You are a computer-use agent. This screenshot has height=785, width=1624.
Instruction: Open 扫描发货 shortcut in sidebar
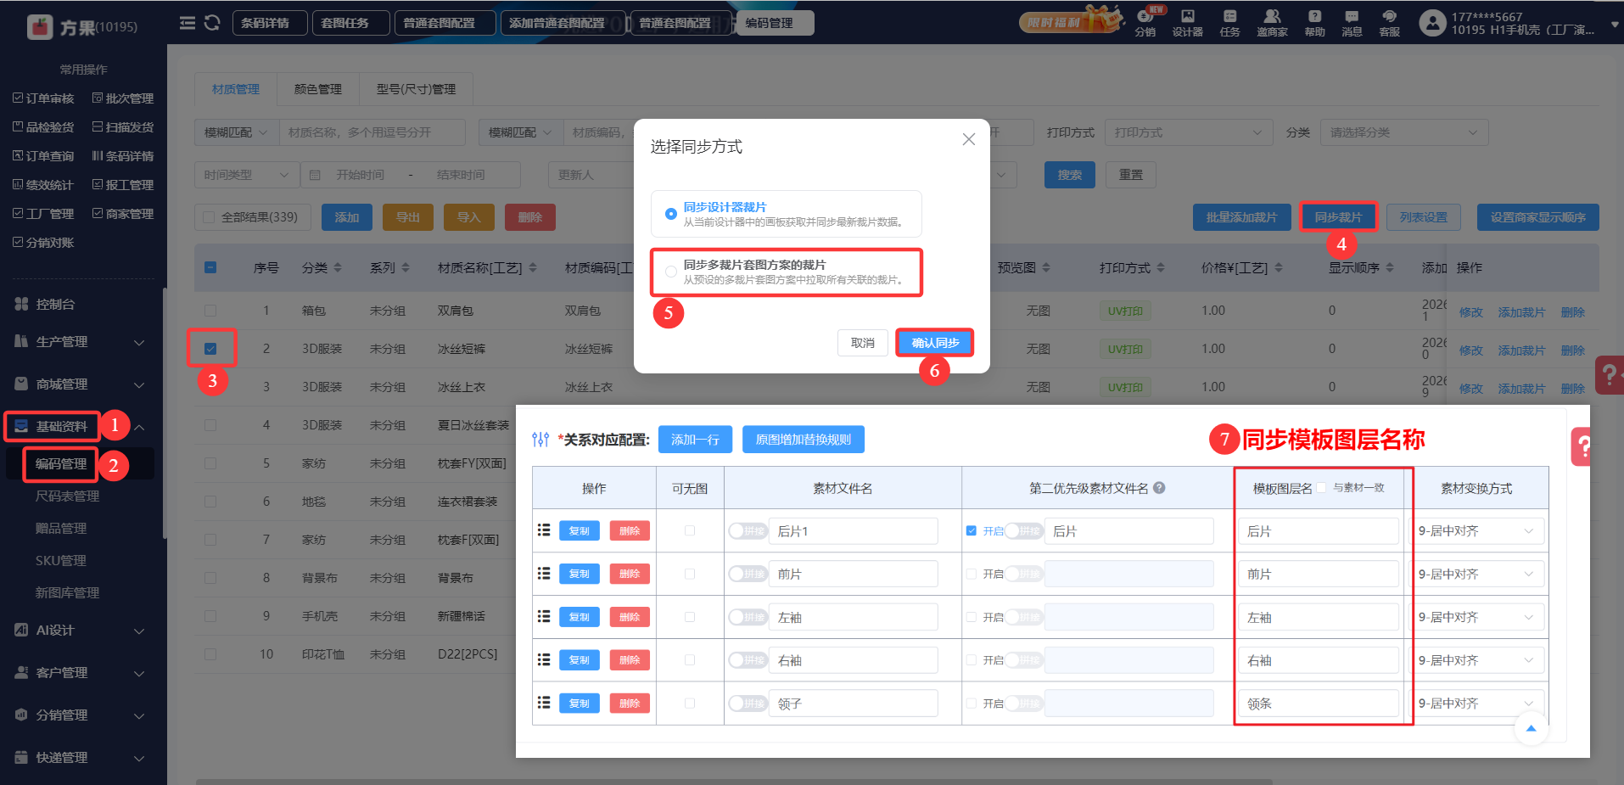click(123, 127)
